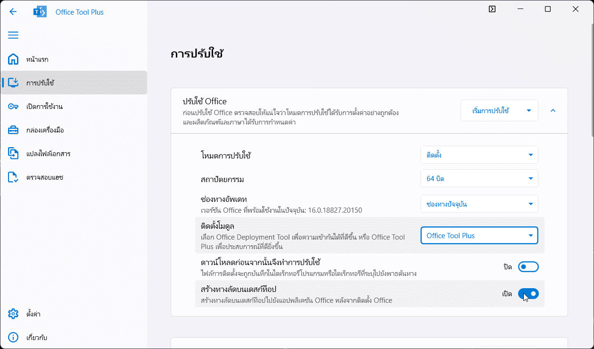Screen dimensions: 594x349
Task: Click the gear icon beside ตั้งค่า
Action: (x=13, y=314)
